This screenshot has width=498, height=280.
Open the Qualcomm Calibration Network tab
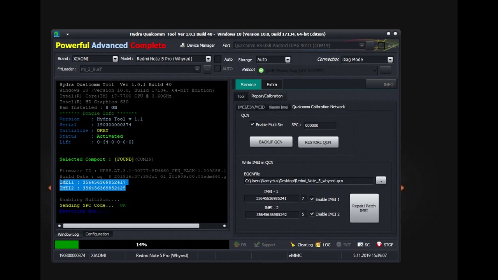tap(319, 107)
